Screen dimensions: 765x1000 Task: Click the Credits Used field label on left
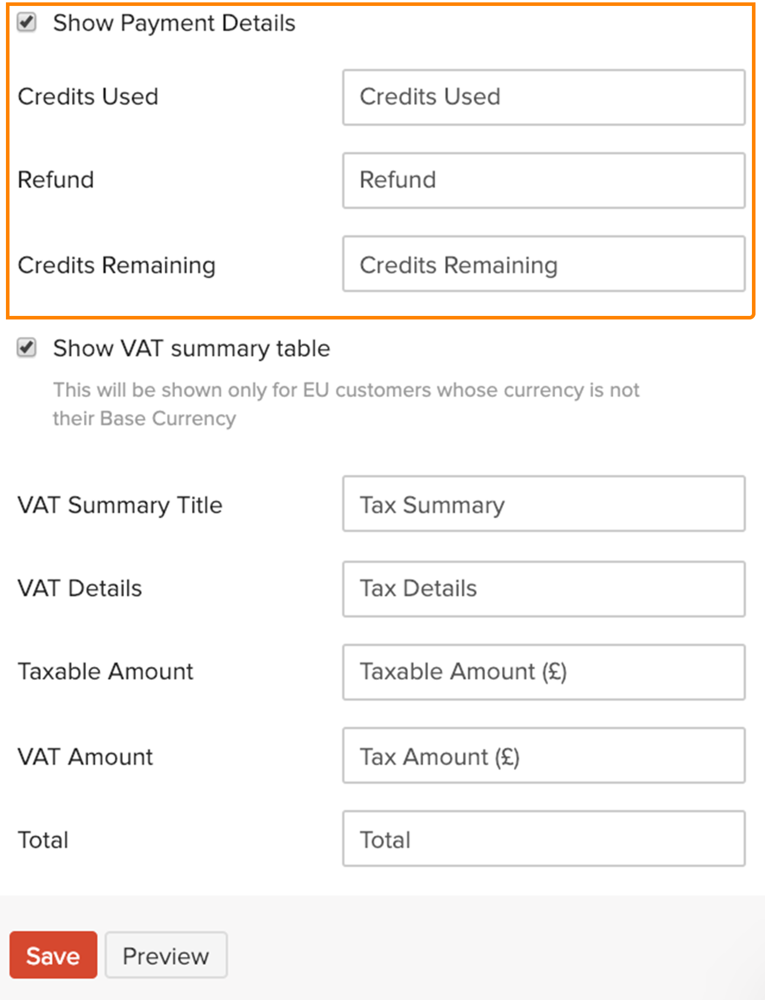click(88, 97)
